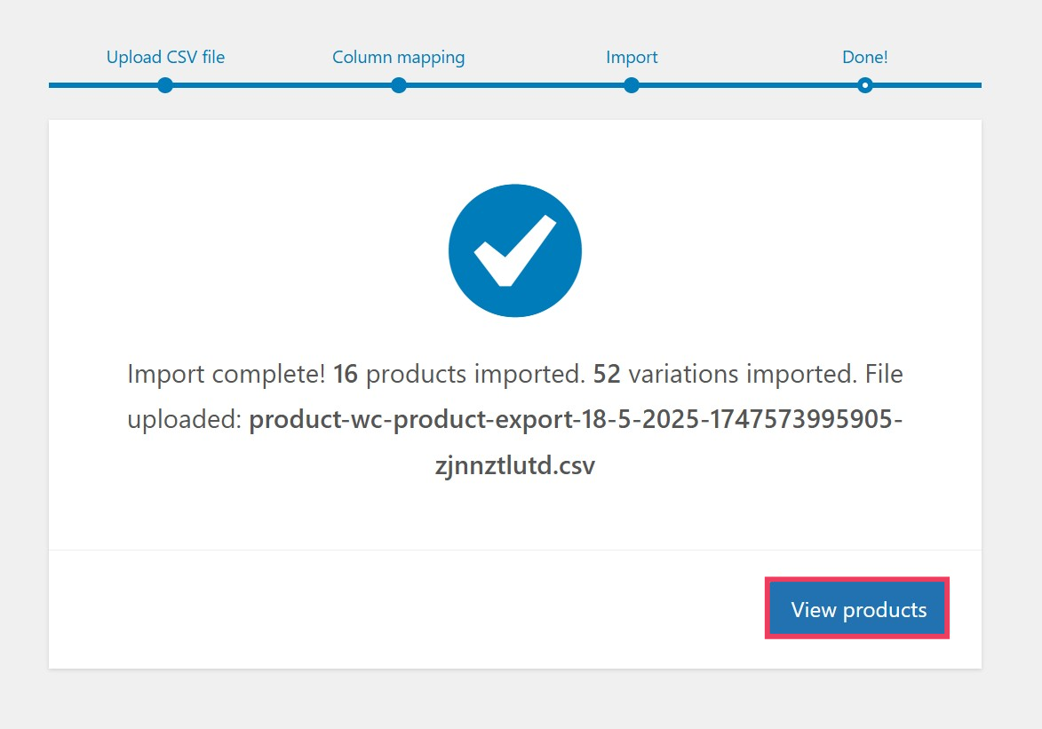This screenshot has height=729, width=1042.
Task: Click the bold uploaded CSV filename text
Action: pos(577,419)
